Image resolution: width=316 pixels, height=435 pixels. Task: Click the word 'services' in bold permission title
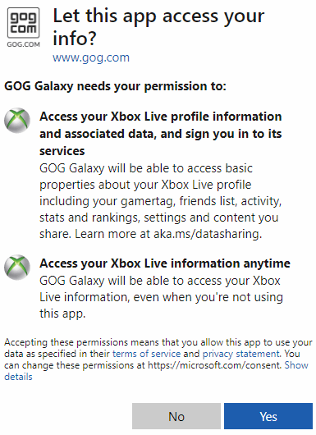pos(62,151)
